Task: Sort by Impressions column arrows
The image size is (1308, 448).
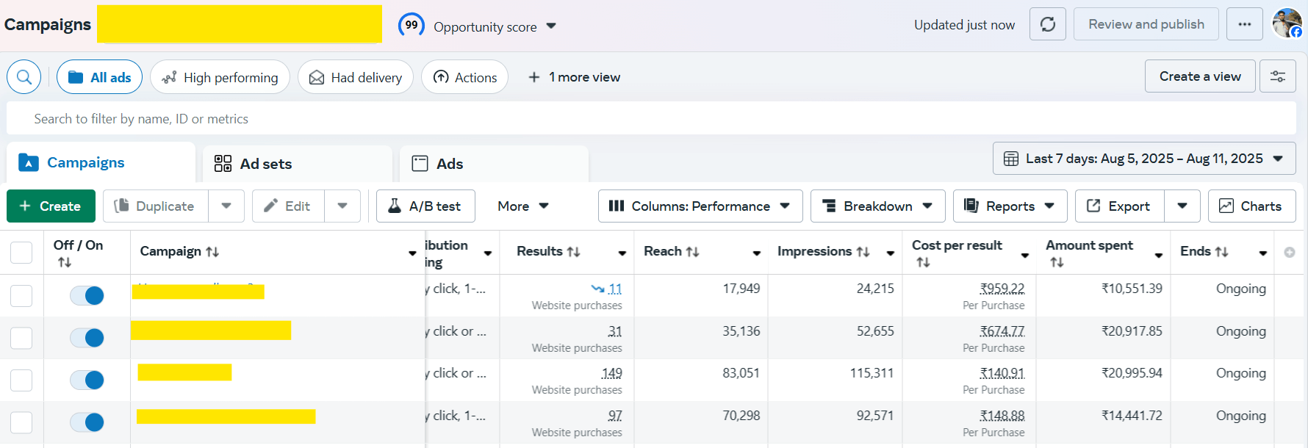Action: (x=863, y=252)
